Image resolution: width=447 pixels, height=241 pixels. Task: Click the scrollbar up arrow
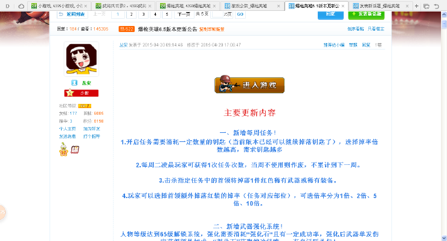pyautogui.click(x=444, y=15)
